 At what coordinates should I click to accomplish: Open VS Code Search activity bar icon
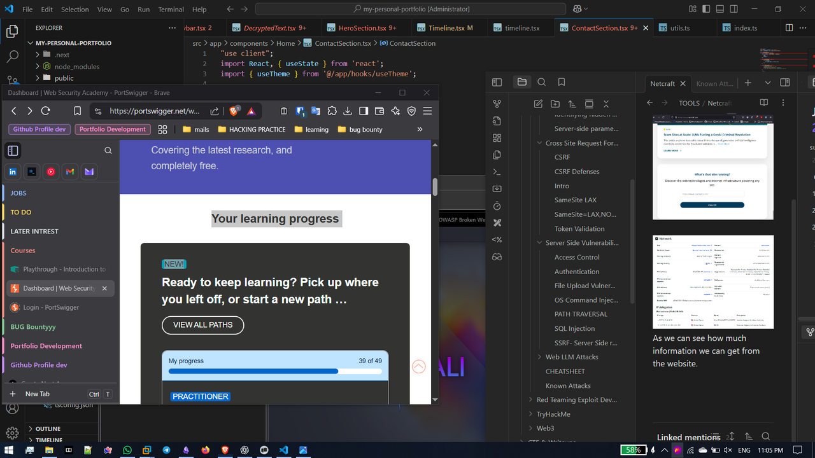coord(12,56)
